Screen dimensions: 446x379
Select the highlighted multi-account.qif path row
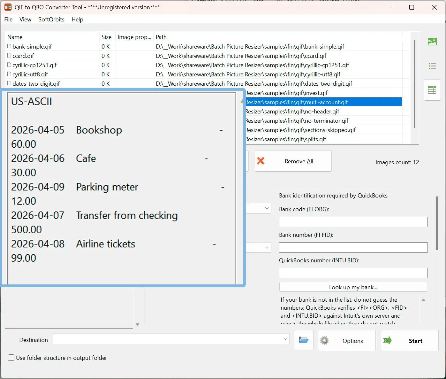click(x=324, y=102)
